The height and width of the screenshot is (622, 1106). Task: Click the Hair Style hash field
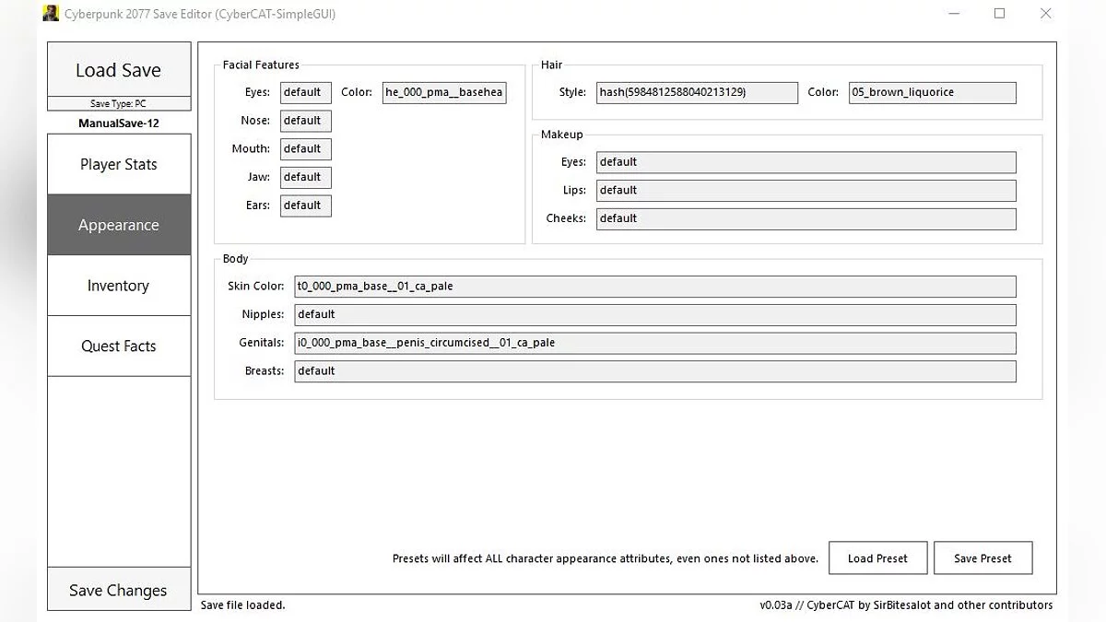pos(697,92)
